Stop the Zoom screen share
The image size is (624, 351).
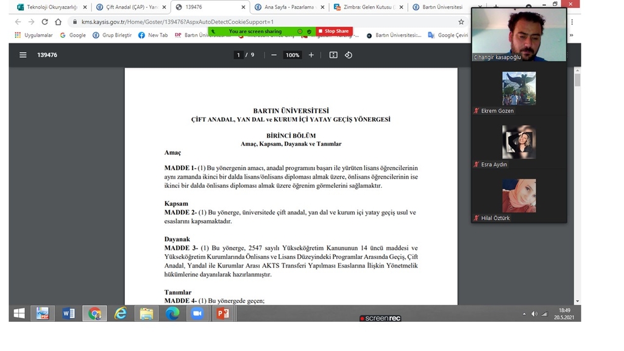[334, 31]
